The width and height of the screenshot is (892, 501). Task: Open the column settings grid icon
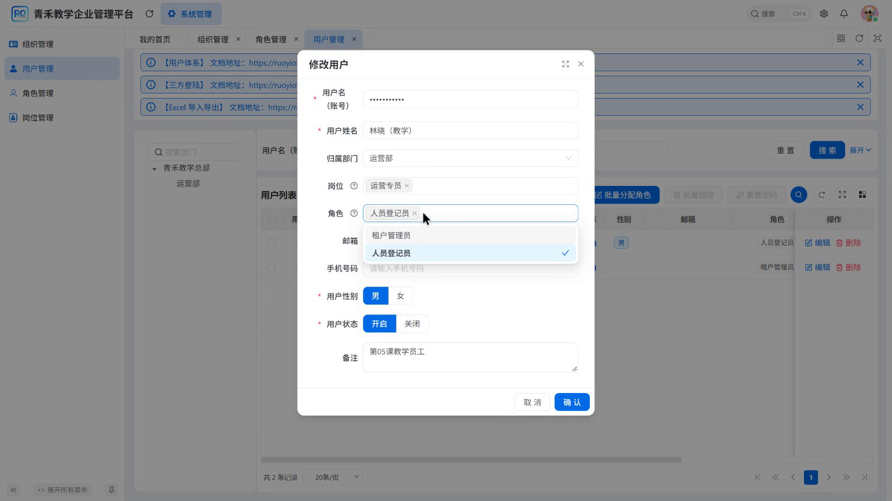[x=862, y=195]
